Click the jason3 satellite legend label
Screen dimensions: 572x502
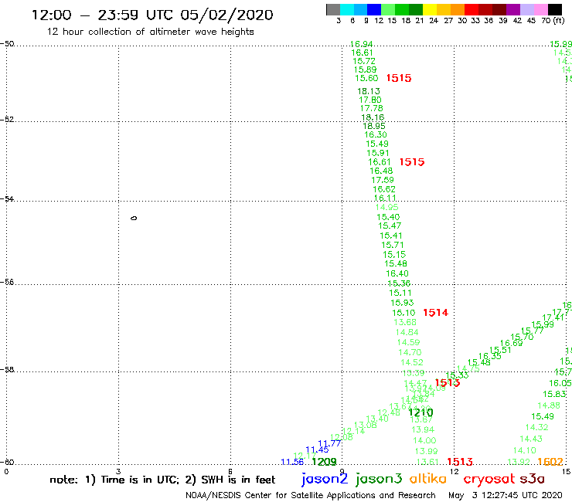pyautogui.click(x=379, y=480)
